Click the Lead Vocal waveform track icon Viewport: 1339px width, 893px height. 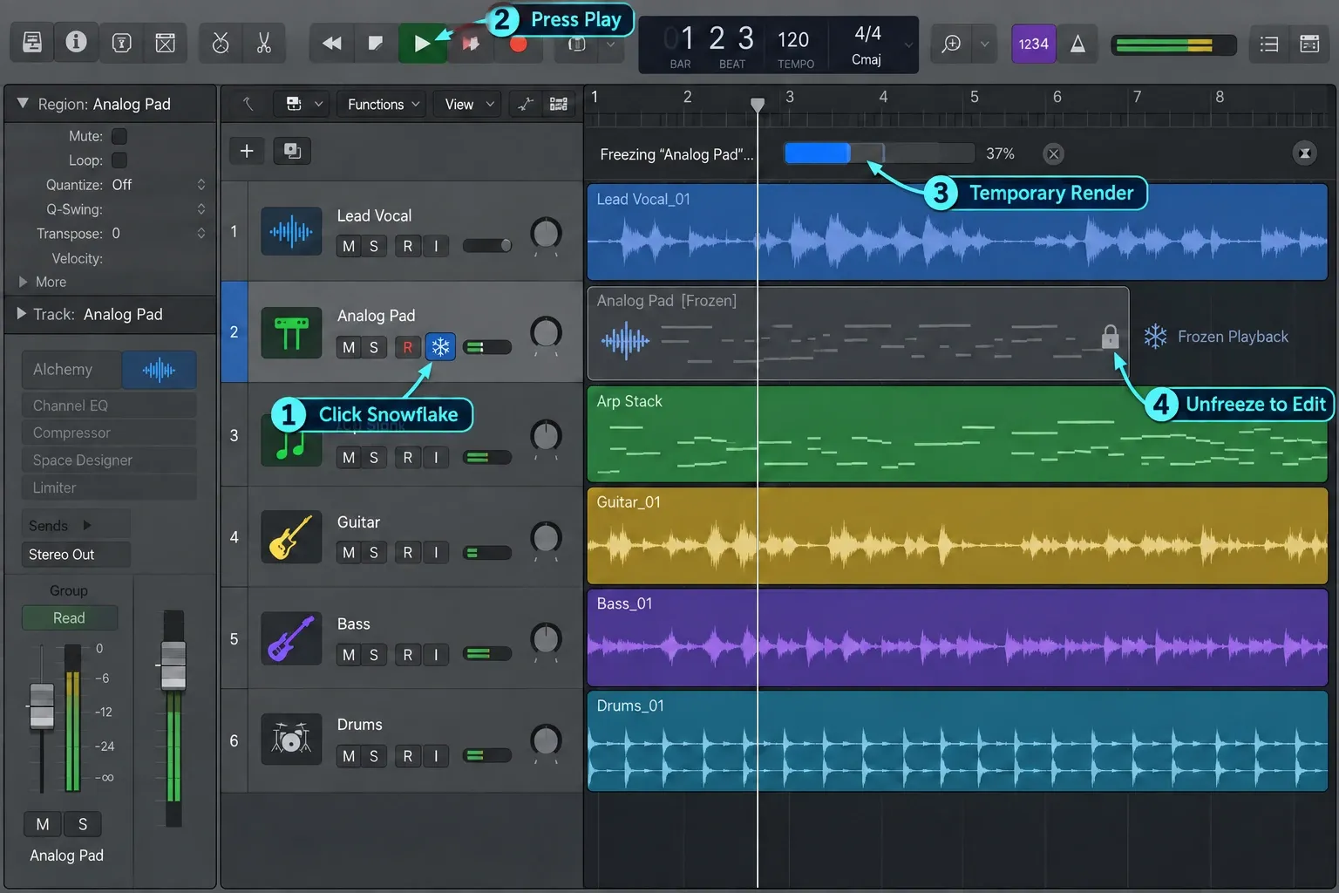[291, 231]
